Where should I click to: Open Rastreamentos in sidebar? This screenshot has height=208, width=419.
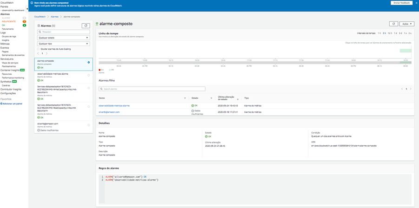[x=8, y=66]
